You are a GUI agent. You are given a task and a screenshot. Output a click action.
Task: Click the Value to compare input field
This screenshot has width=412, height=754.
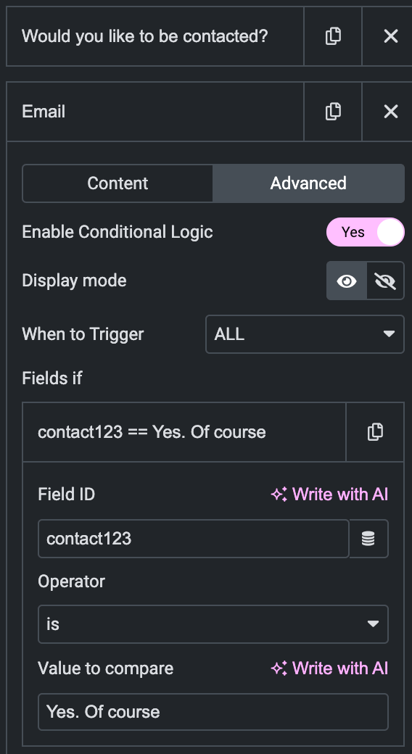213,712
